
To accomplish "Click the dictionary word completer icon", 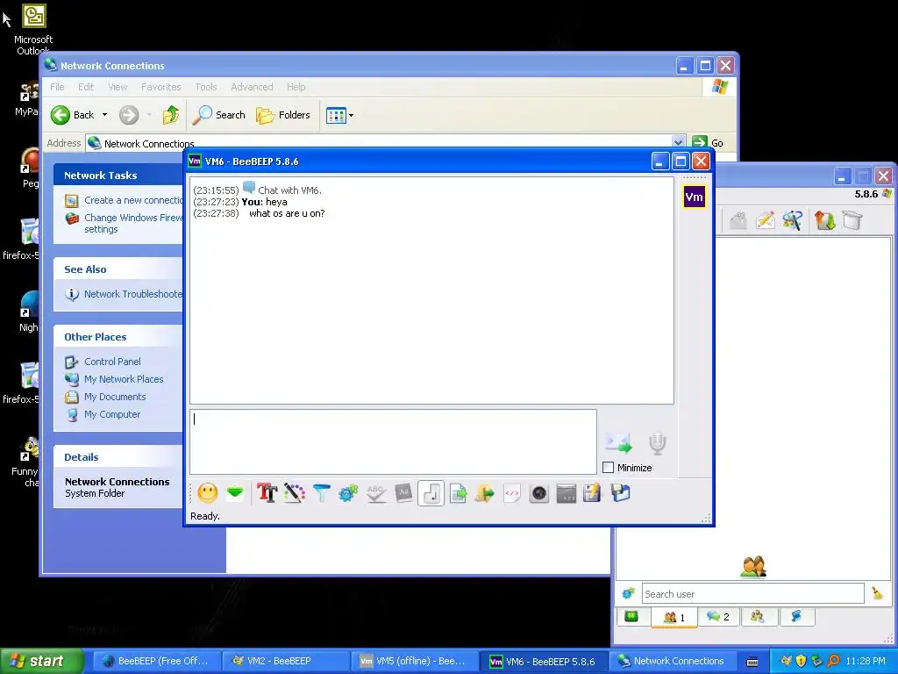I will [403, 493].
